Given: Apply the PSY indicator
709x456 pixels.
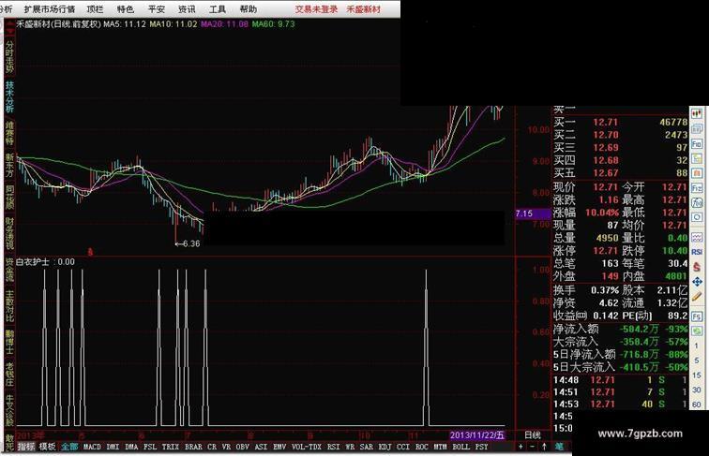Looking at the screenshot, I should coord(481,447).
